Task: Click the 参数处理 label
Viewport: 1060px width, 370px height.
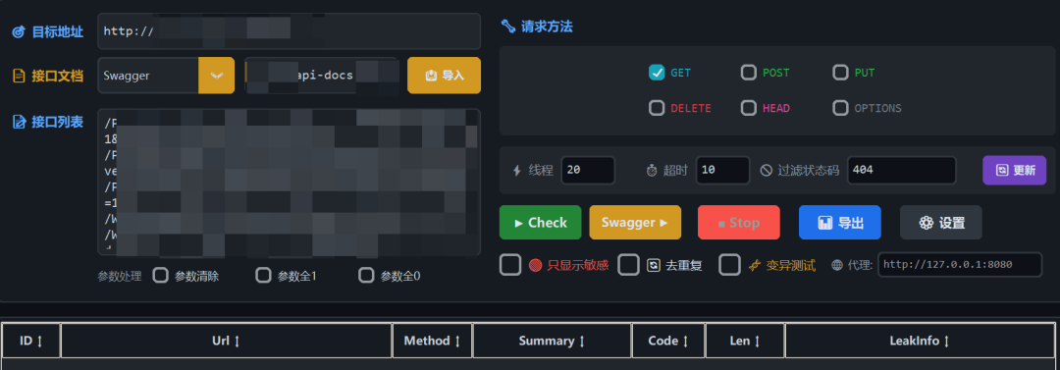Action: click(120, 276)
